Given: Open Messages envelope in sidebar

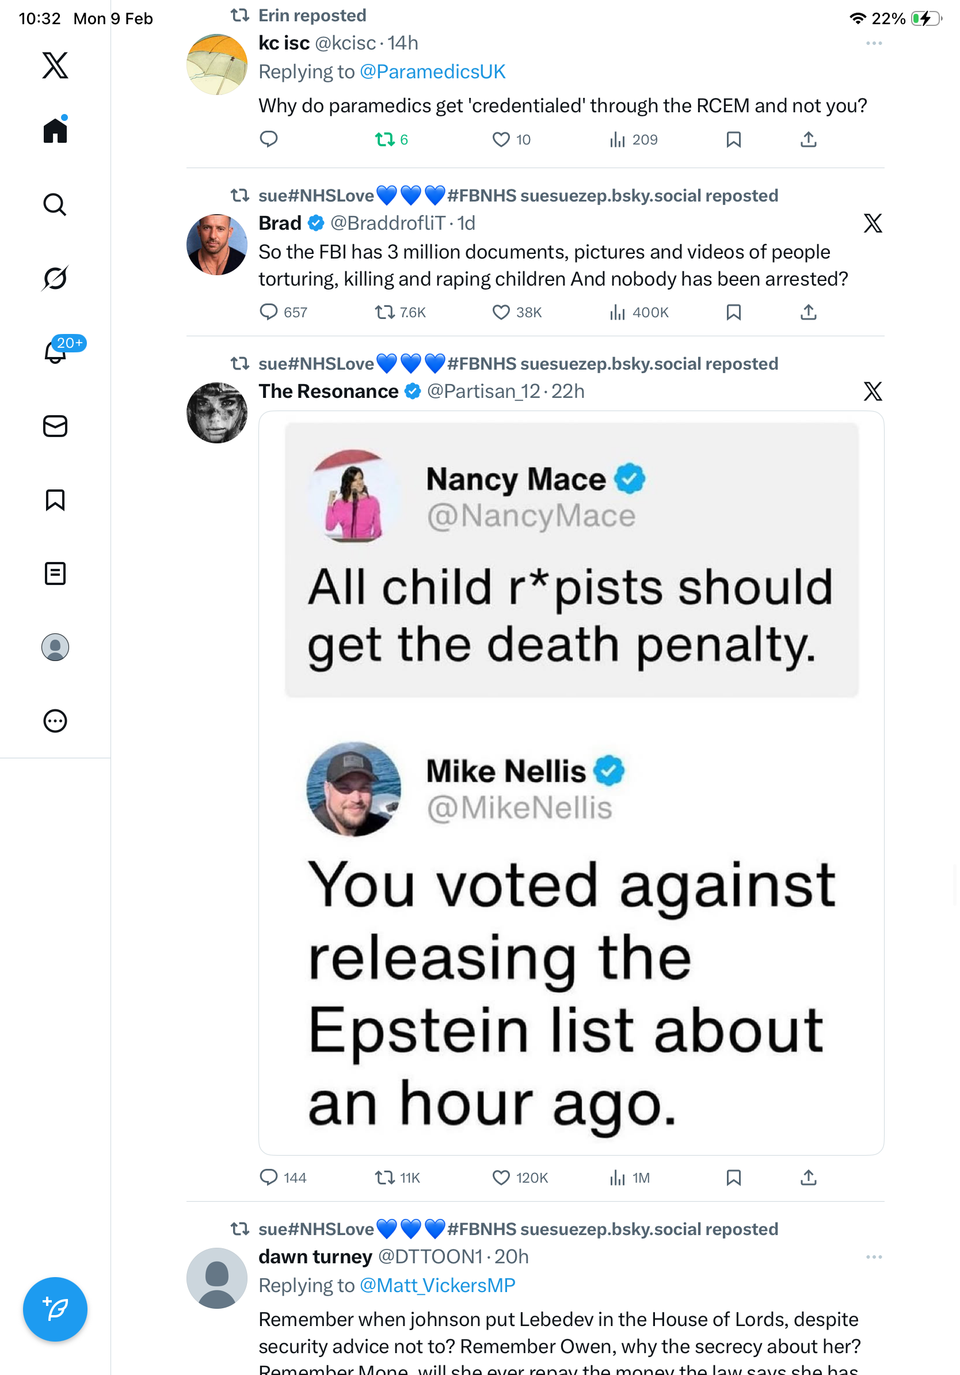Looking at the screenshot, I should (x=55, y=427).
